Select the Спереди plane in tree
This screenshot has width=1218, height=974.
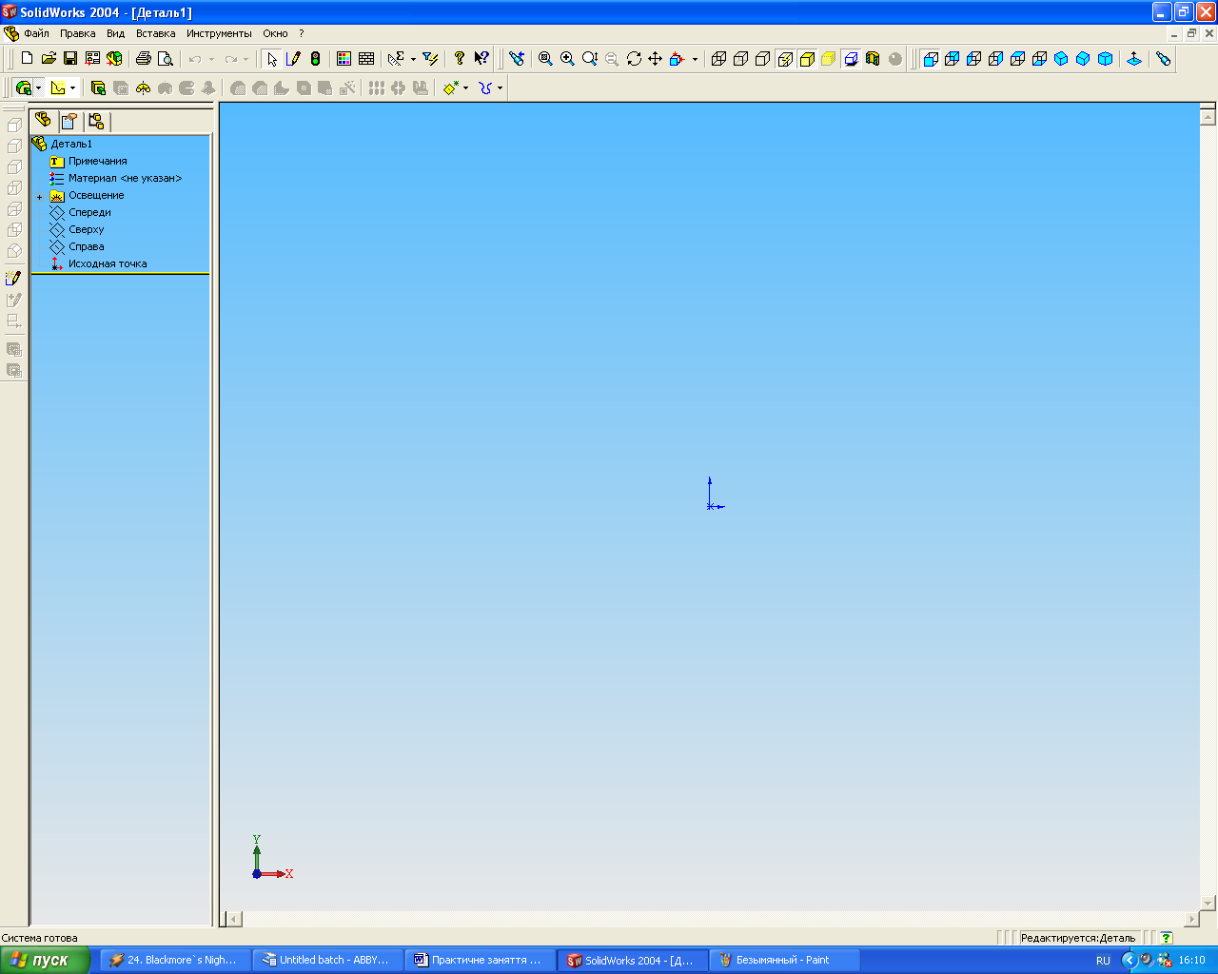pyautogui.click(x=89, y=212)
